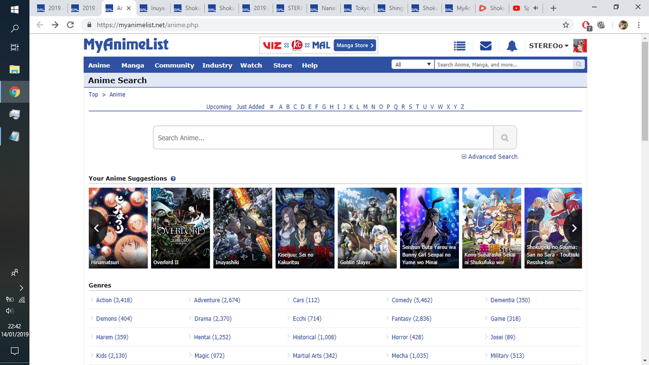This screenshot has height=365, width=649.
Task: Click the anime search magnifier button
Action: point(504,137)
